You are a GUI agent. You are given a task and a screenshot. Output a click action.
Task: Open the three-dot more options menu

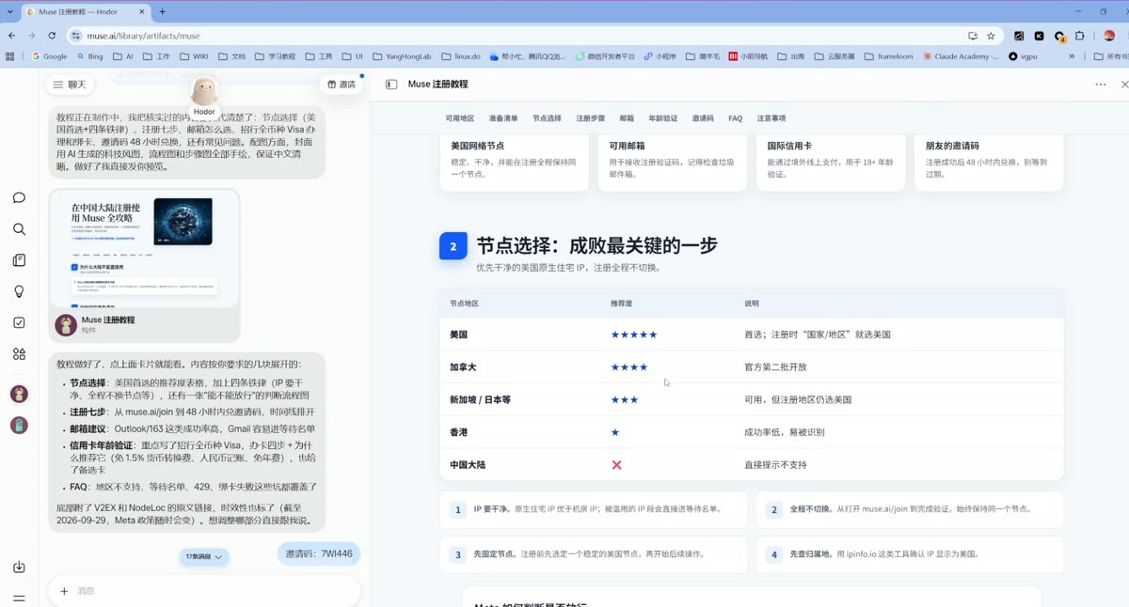(x=1100, y=85)
